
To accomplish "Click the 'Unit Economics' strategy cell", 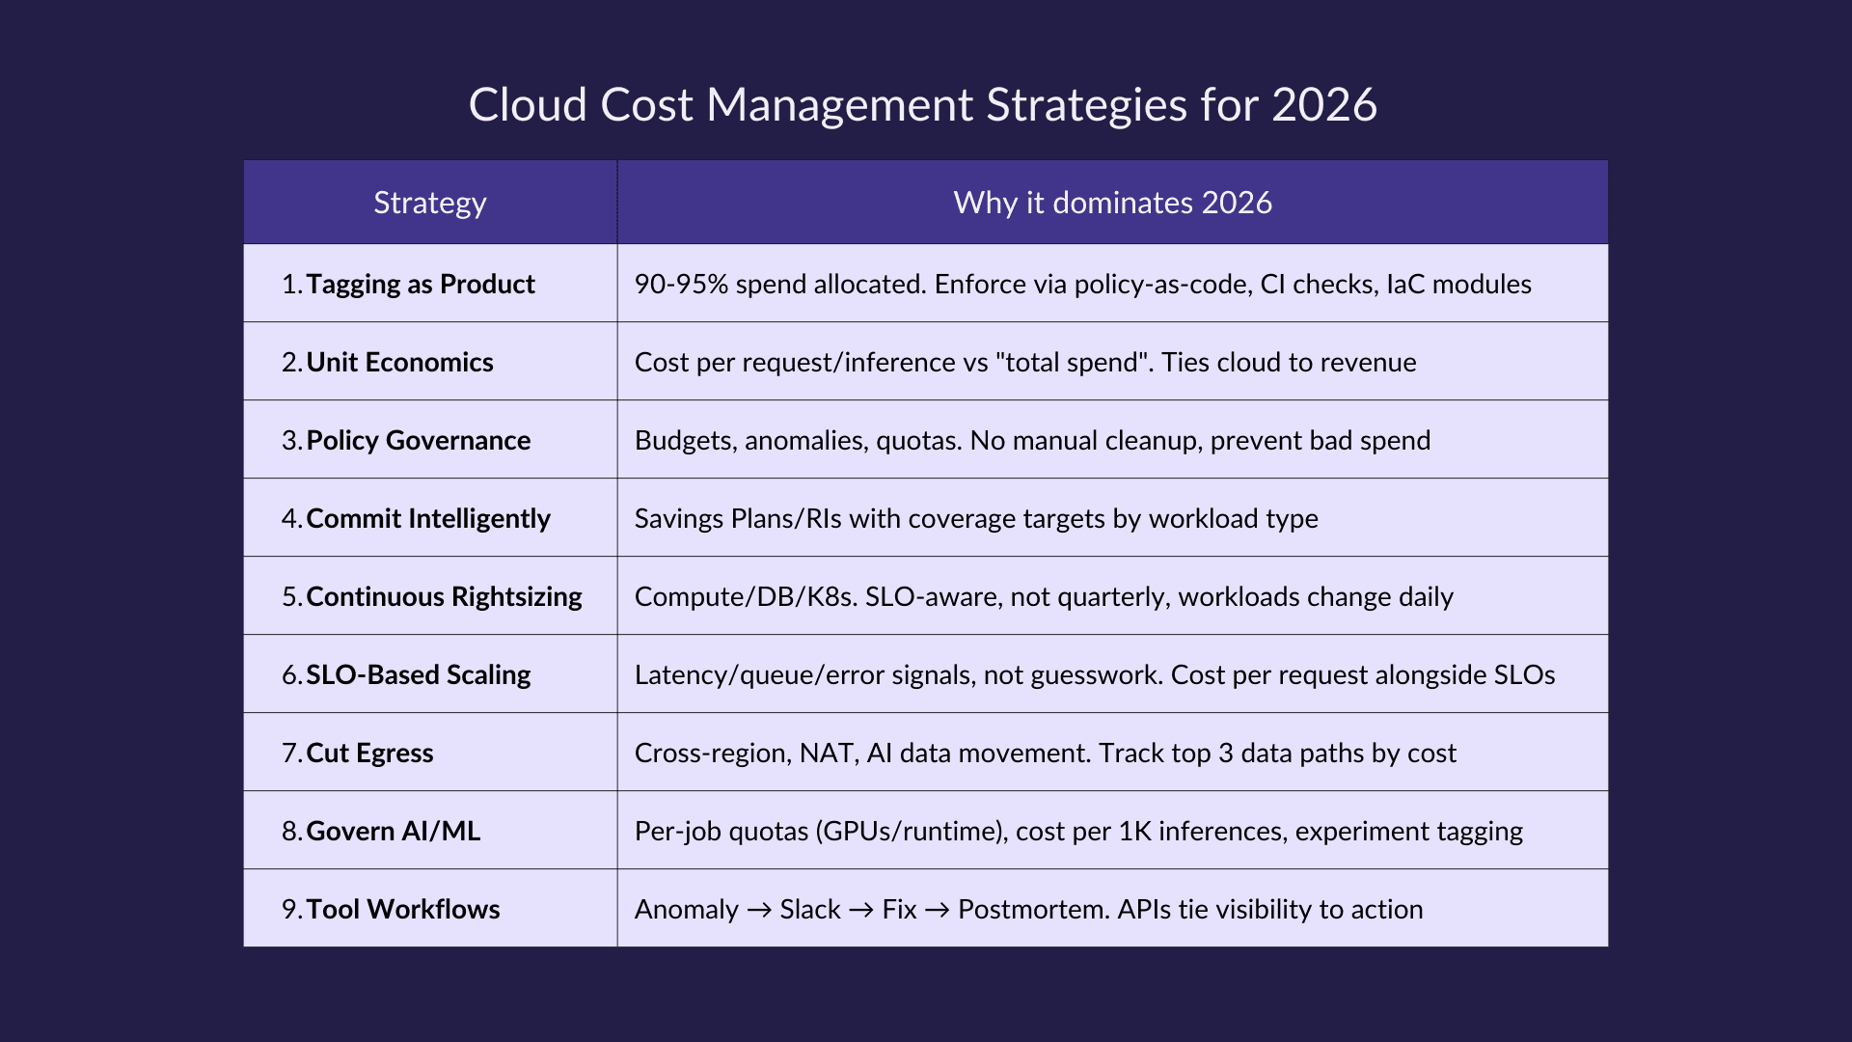I will (399, 362).
